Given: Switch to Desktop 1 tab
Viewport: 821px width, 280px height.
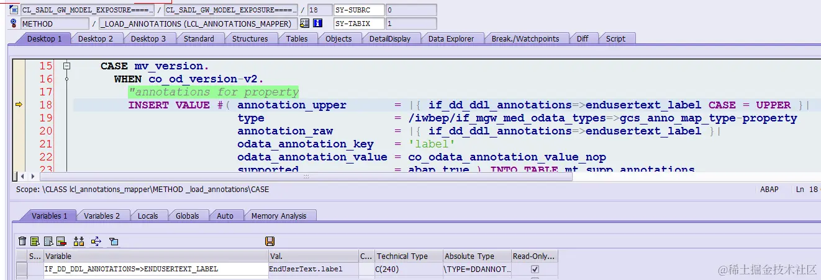Looking at the screenshot, I should point(44,38).
